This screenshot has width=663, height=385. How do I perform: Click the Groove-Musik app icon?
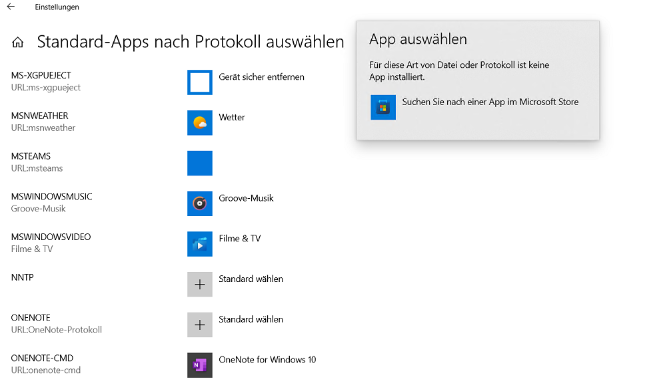coord(200,203)
